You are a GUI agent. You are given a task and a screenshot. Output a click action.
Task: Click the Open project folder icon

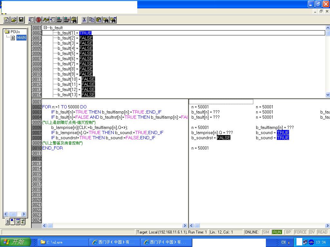tap(14, 20)
